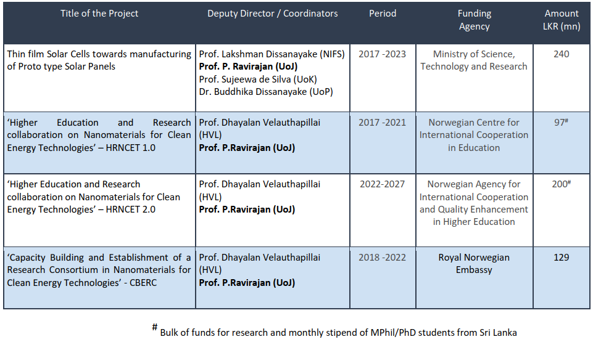Viewport: 593px width, 342px height.
Task: Click the amount '97#'
Action: (x=562, y=122)
